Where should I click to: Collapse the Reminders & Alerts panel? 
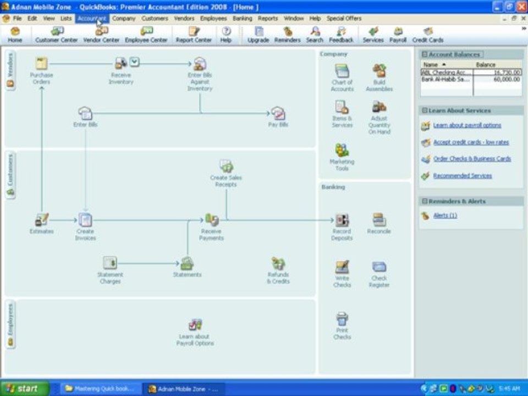425,201
